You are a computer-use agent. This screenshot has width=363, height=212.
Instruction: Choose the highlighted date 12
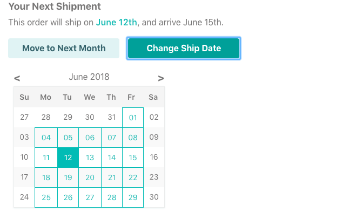point(68,158)
